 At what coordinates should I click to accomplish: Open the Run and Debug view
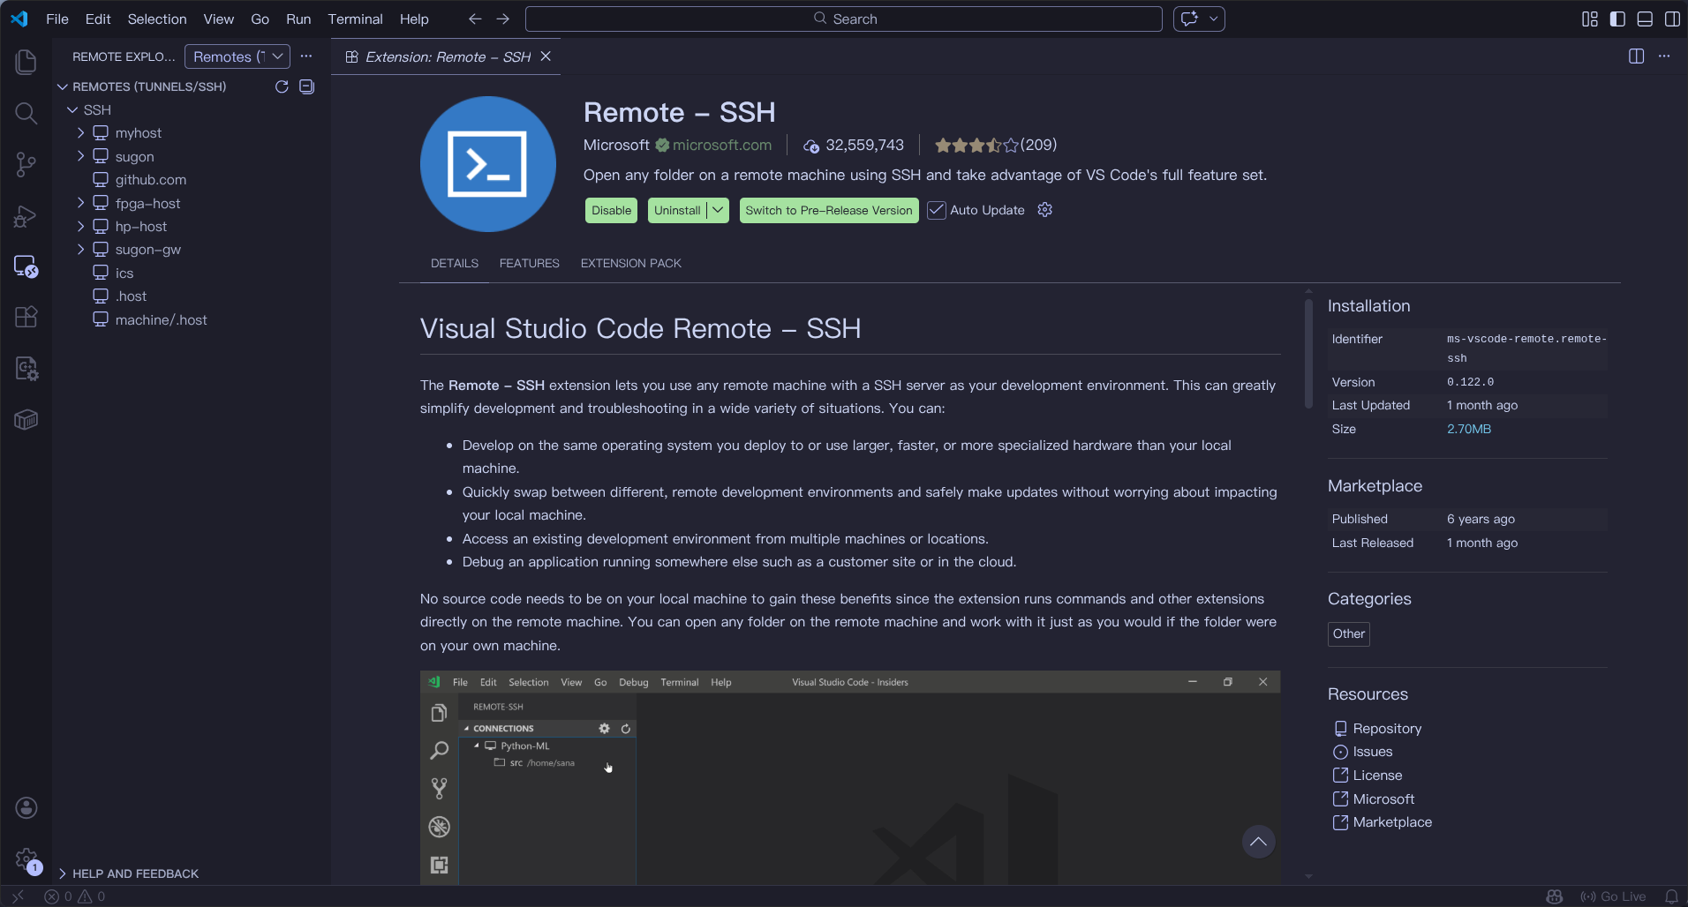click(26, 215)
